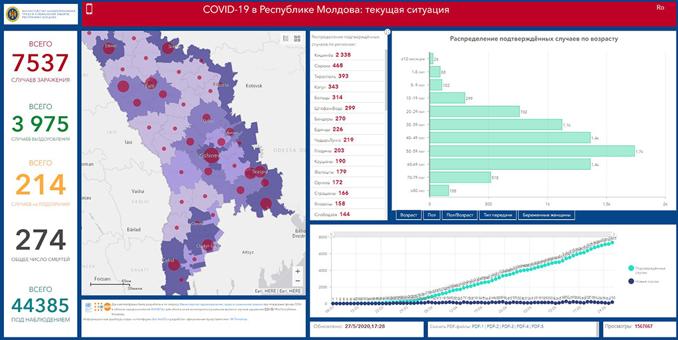
Task: Open the Тип передачи tab
Action: (x=497, y=215)
